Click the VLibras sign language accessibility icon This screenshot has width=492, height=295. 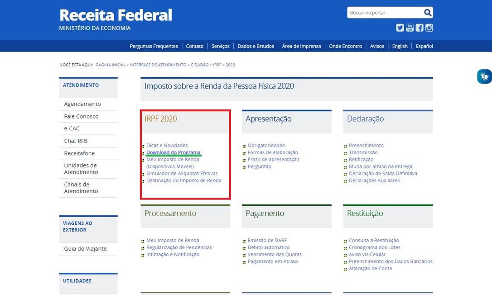coord(484,76)
